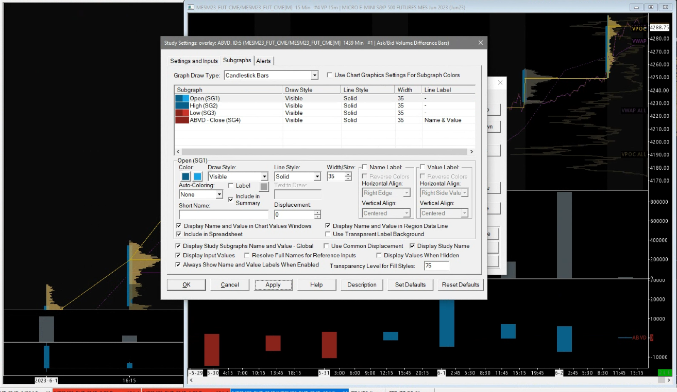The width and height of the screenshot is (677, 392).
Task: Toggle Always Show Name and Value Labels When Enabled
Action: 178,265
